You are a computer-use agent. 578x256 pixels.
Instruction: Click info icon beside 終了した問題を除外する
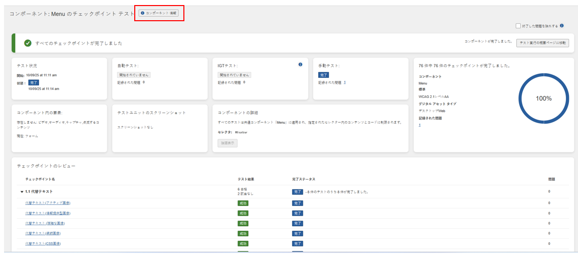point(562,26)
